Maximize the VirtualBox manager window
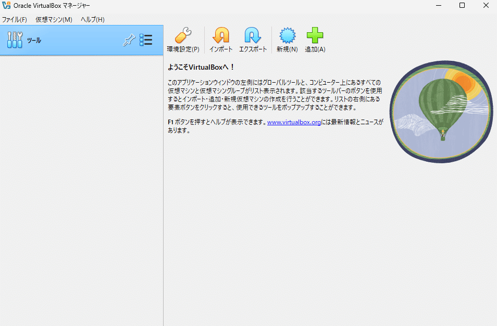The height and width of the screenshot is (326, 497). click(x=462, y=5)
